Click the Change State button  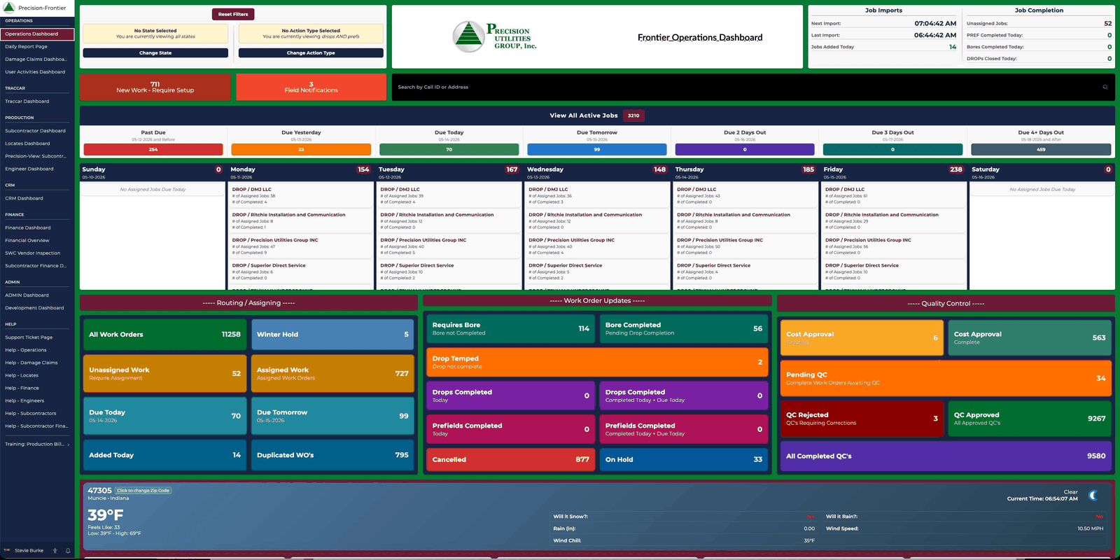(155, 52)
